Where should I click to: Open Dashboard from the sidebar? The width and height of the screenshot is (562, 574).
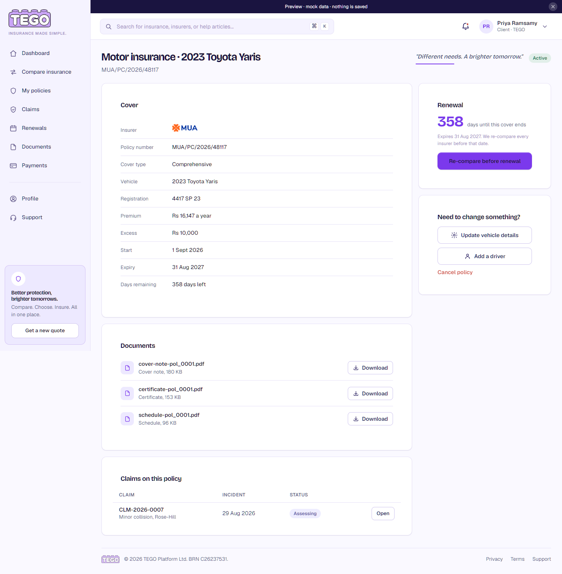(x=36, y=53)
